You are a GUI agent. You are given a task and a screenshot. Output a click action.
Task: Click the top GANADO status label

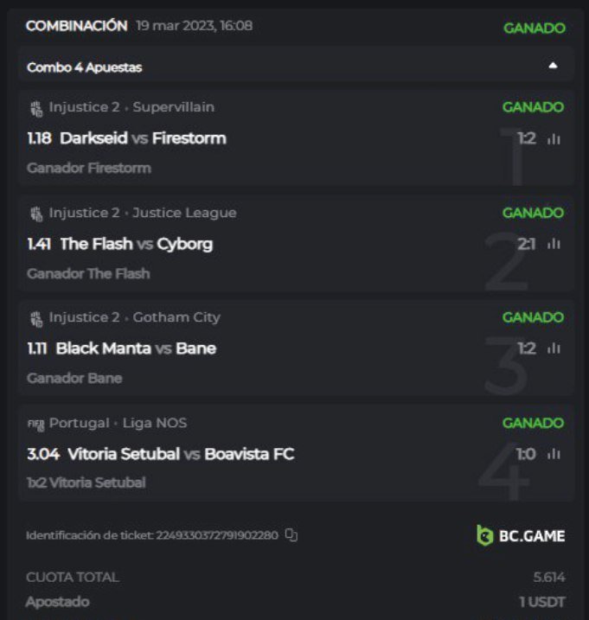(534, 28)
